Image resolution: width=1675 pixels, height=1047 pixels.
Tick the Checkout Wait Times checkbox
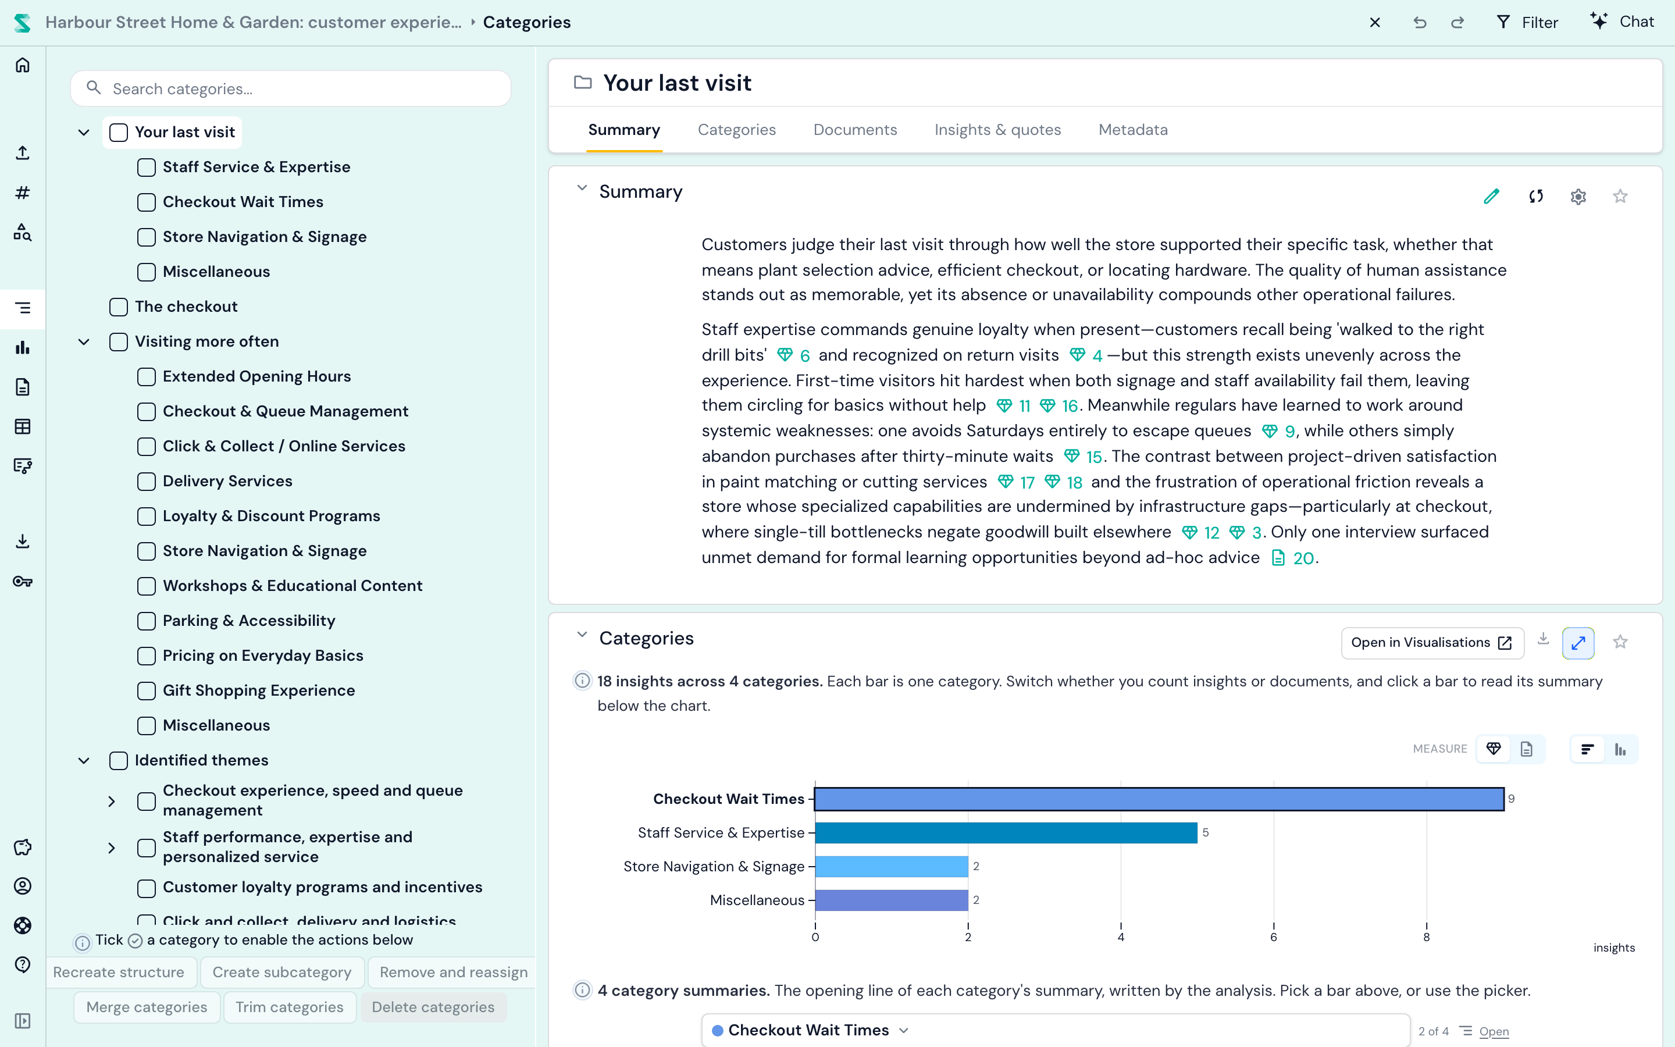pyautogui.click(x=146, y=202)
